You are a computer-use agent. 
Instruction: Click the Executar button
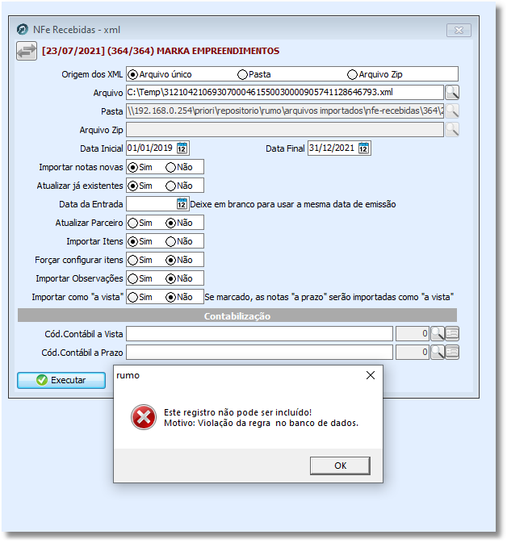click(x=61, y=380)
